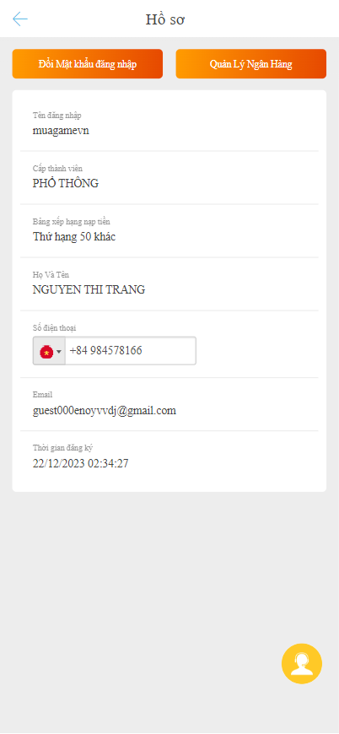Click the Cấp thành viên label

[57, 169]
